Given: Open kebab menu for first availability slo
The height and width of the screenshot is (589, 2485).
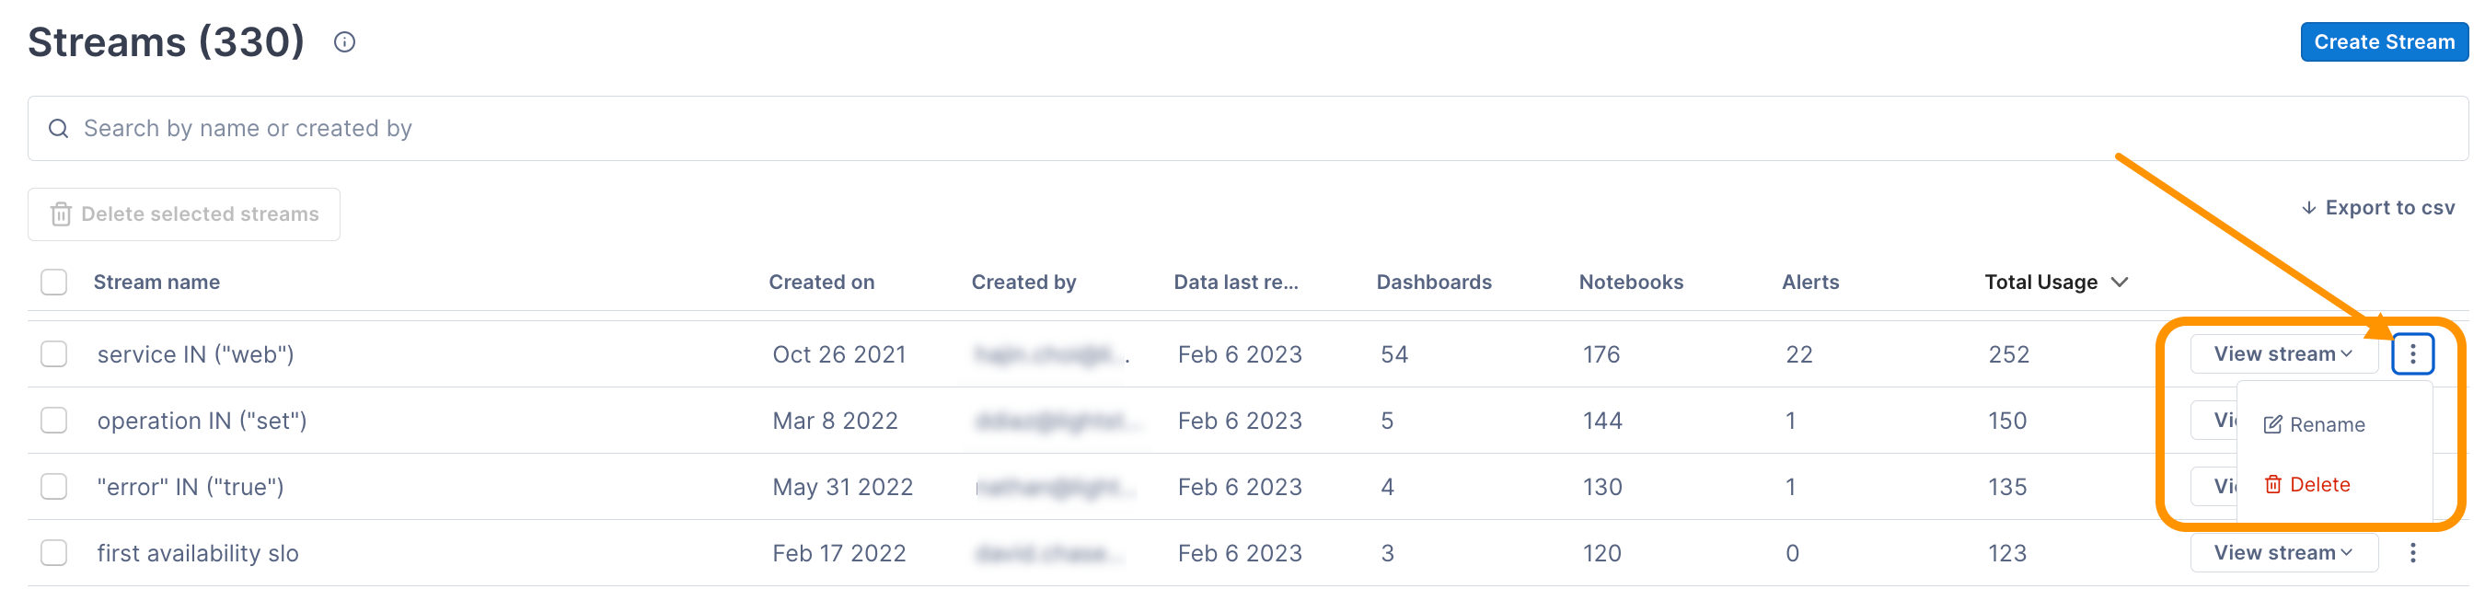Looking at the screenshot, I should click(x=2411, y=552).
